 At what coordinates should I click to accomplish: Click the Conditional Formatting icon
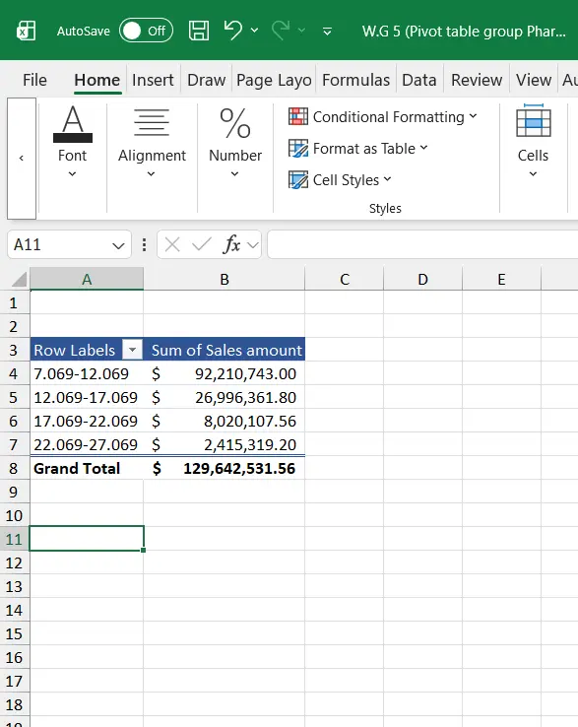[x=298, y=116]
